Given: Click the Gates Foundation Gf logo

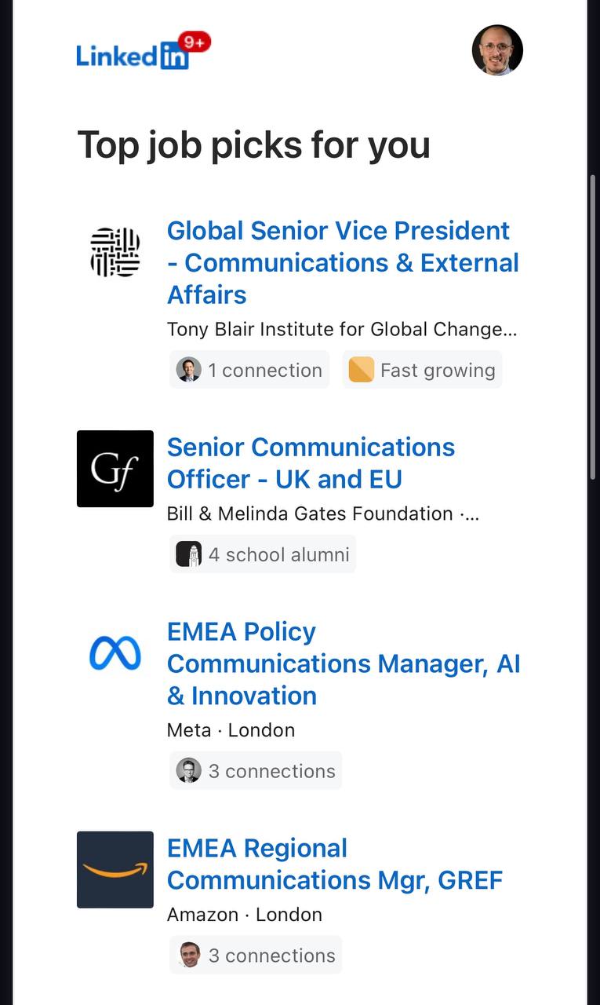Looking at the screenshot, I should (x=115, y=469).
